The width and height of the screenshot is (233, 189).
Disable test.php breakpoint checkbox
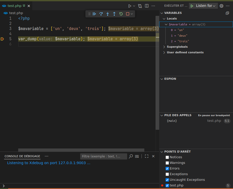pyautogui.click(x=167, y=185)
